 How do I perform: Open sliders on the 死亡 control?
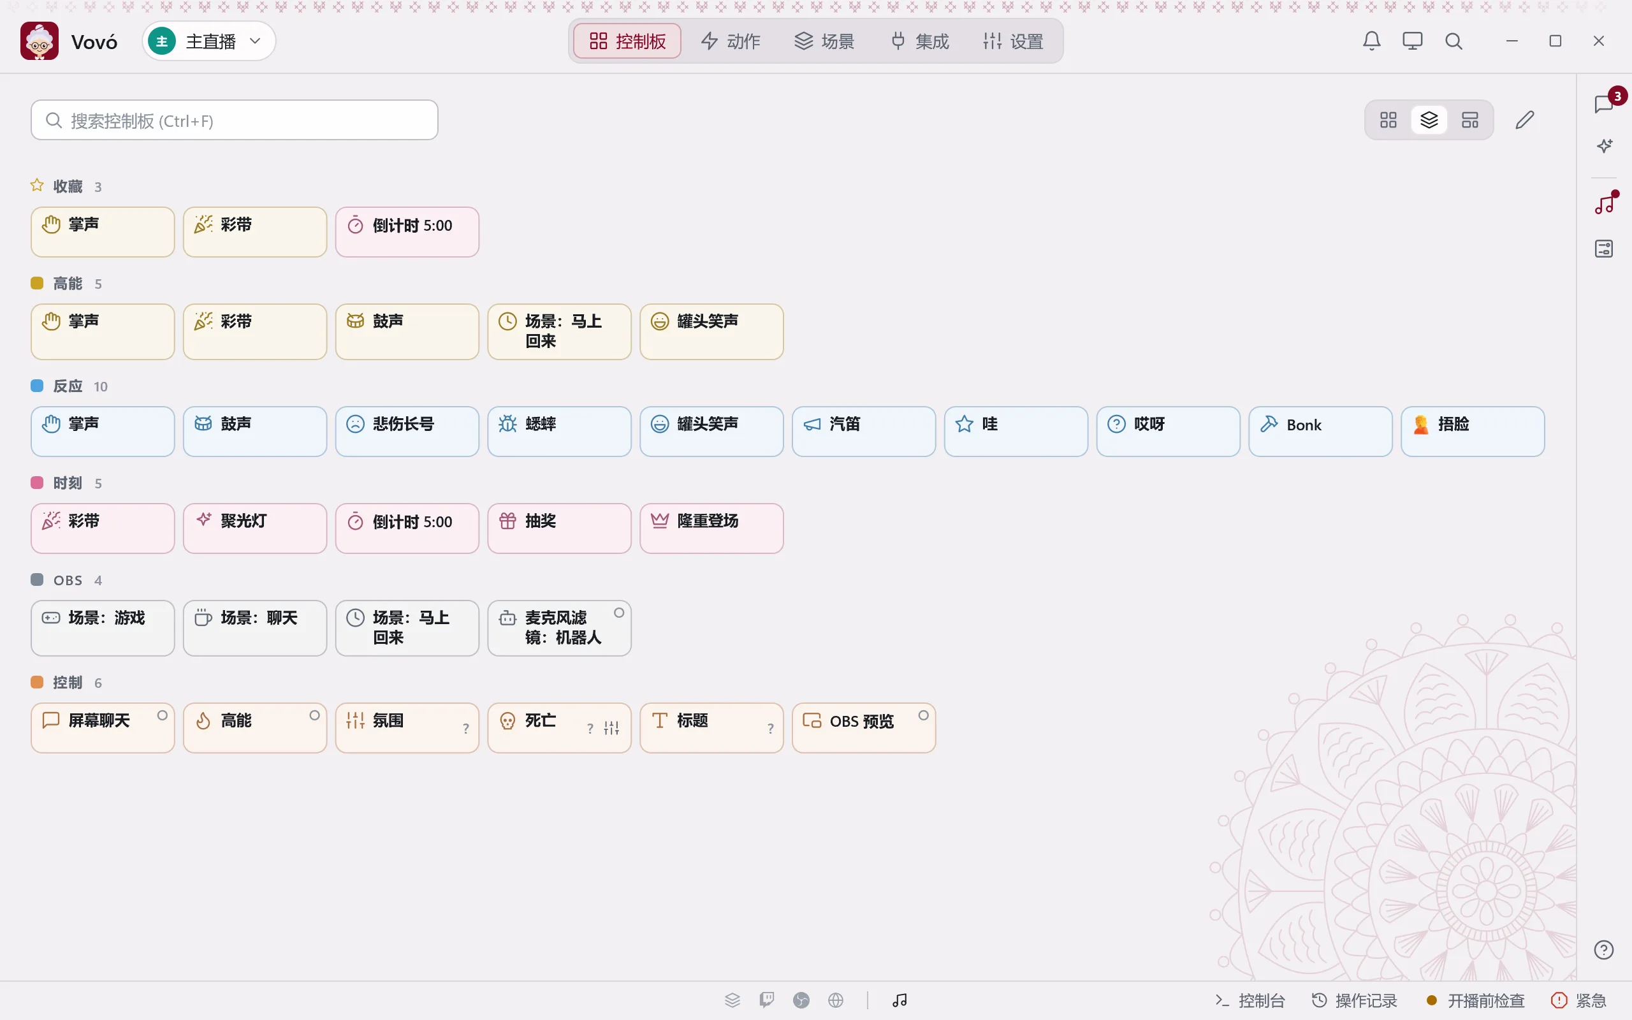point(611,728)
